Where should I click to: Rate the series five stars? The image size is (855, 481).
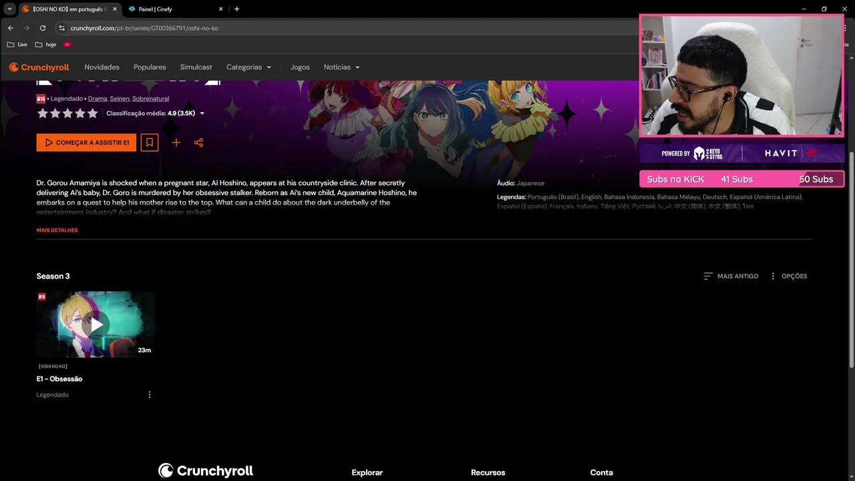93,114
